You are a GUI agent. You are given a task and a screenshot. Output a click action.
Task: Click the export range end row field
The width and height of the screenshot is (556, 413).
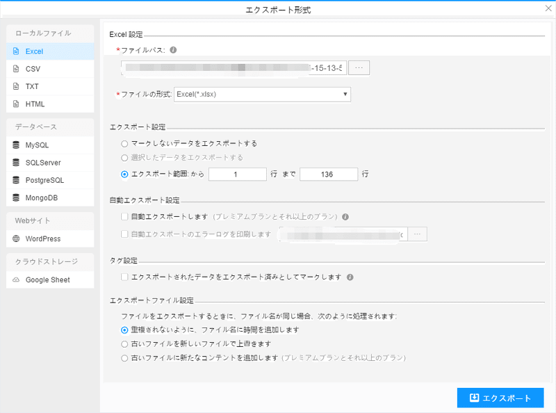pyautogui.click(x=329, y=175)
